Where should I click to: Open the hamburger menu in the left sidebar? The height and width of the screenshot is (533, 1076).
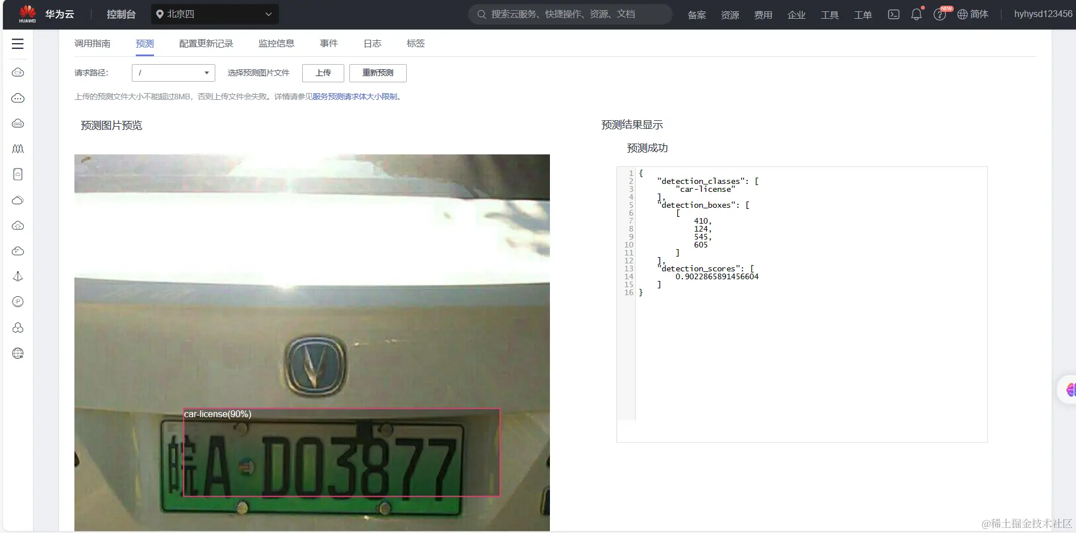point(18,44)
